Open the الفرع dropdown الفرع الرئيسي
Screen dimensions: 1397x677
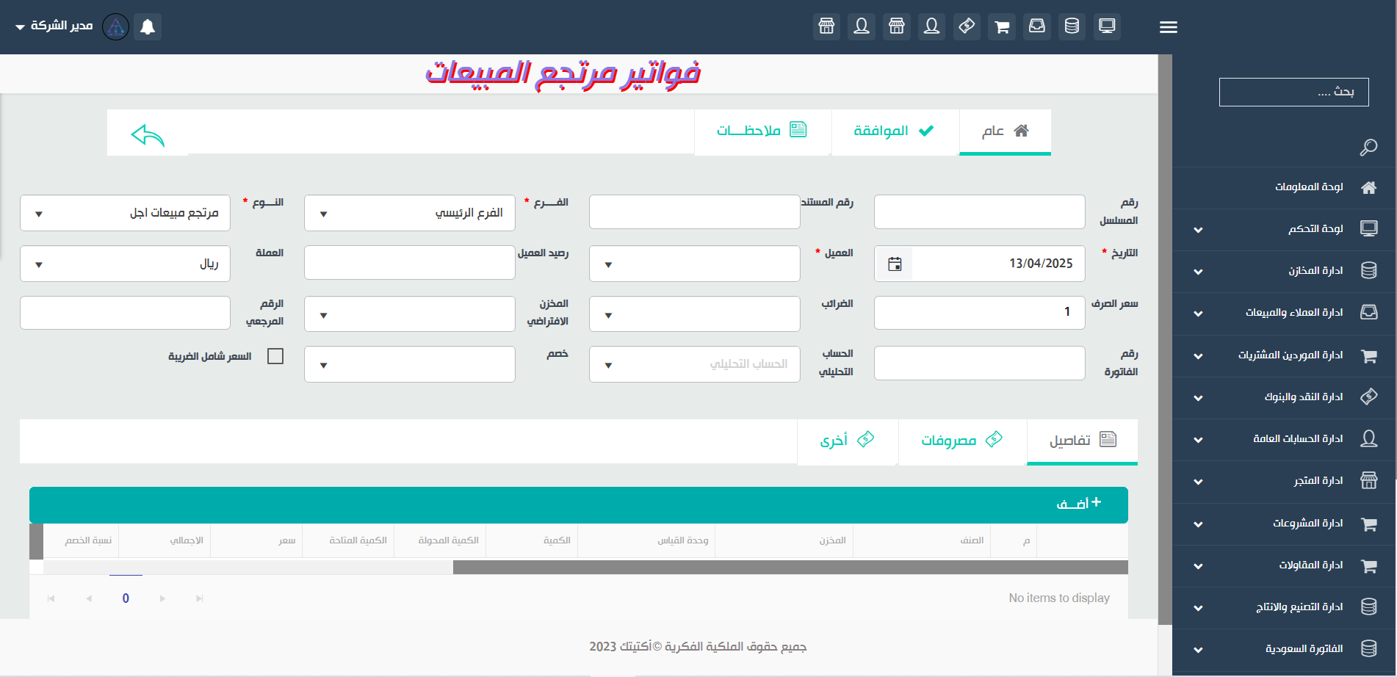tap(410, 213)
